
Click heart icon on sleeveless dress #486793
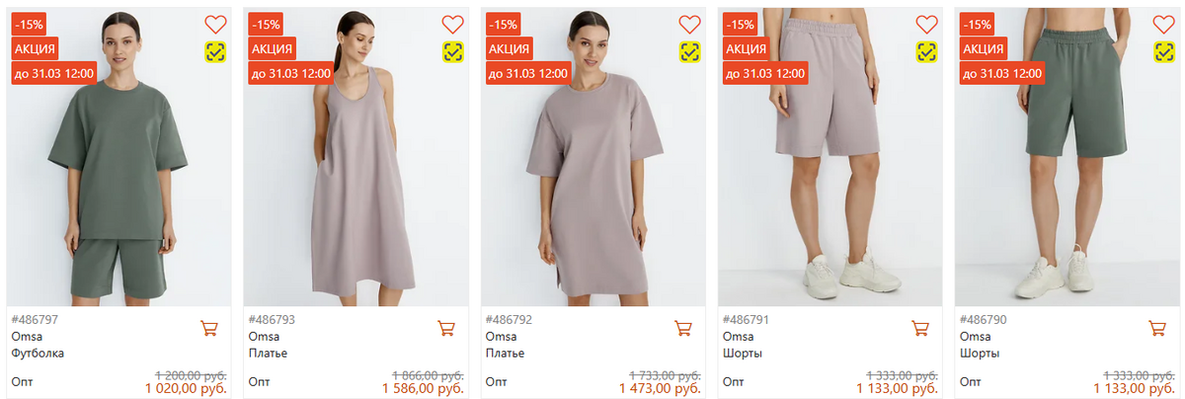pyautogui.click(x=452, y=25)
